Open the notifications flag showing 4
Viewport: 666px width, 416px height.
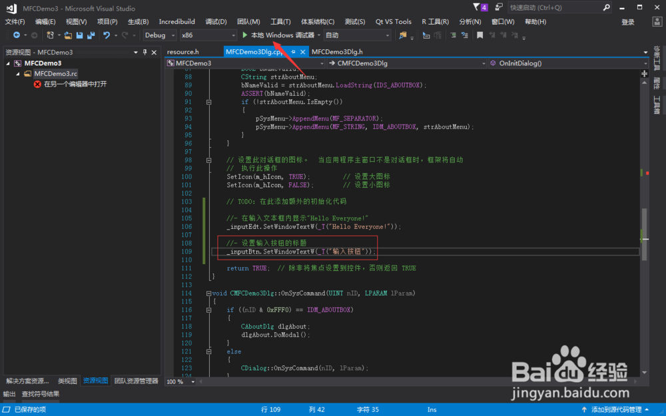480,7
